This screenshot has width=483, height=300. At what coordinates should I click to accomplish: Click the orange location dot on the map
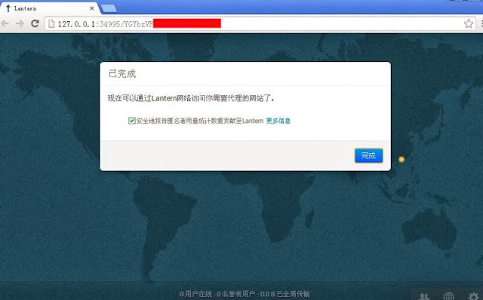click(401, 159)
